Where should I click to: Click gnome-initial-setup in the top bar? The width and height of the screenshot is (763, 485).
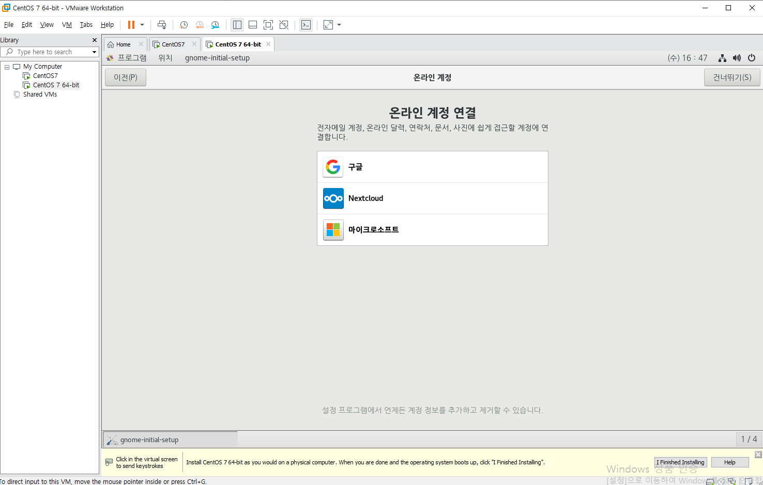pyautogui.click(x=217, y=58)
